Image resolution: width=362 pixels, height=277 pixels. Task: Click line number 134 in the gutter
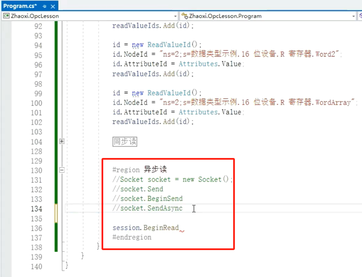(37, 209)
